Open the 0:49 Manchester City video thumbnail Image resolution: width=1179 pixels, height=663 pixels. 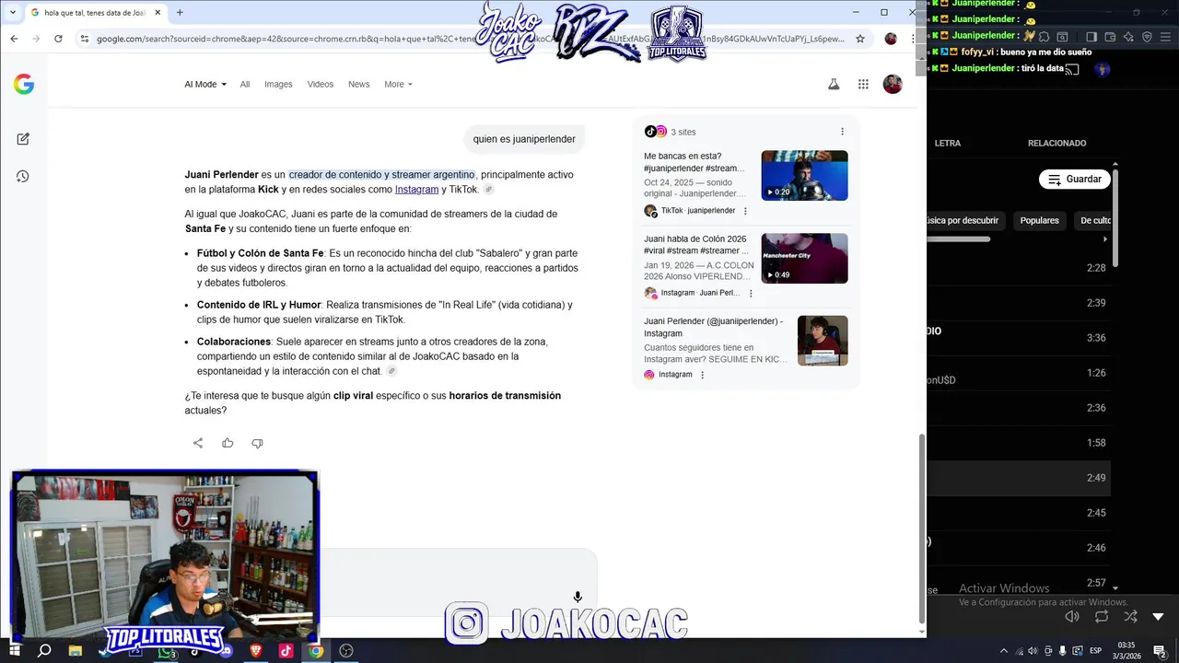(x=804, y=258)
